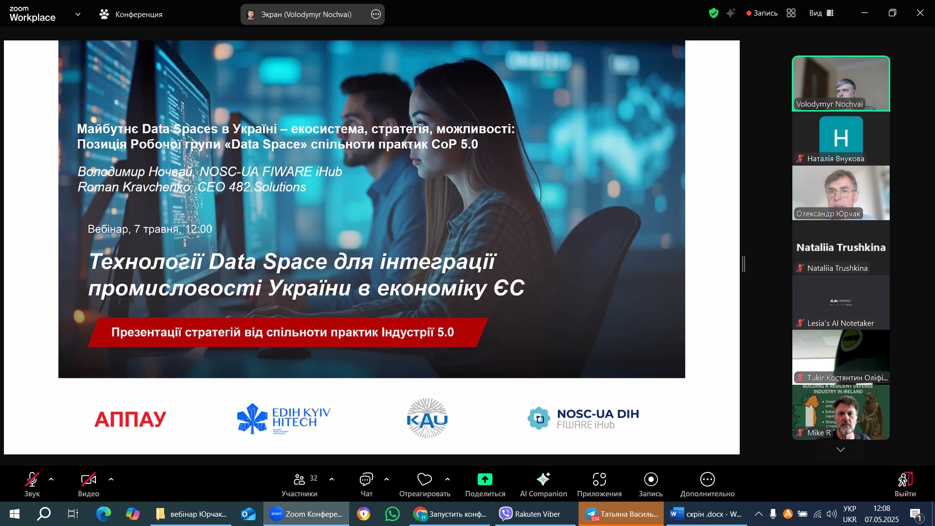This screenshot has width=935, height=526.
Task: Turn on camera with Видео button
Action: (x=88, y=480)
